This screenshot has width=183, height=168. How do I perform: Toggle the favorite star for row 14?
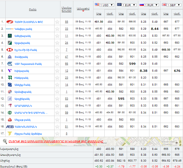coord(57,113)
